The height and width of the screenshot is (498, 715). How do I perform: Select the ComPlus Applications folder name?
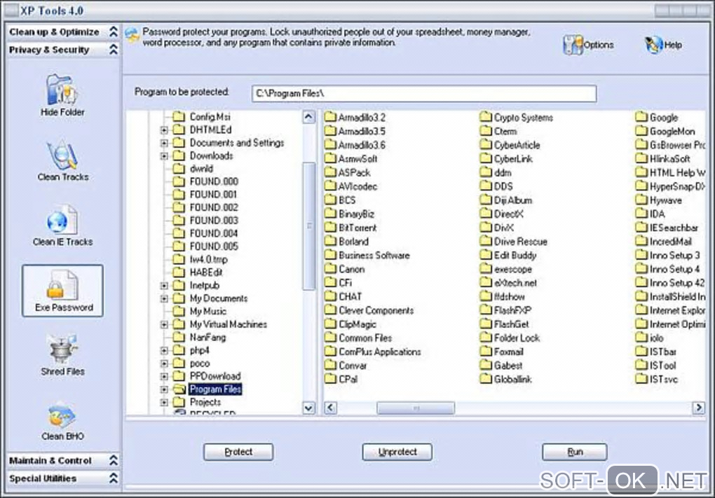coord(380,352)
